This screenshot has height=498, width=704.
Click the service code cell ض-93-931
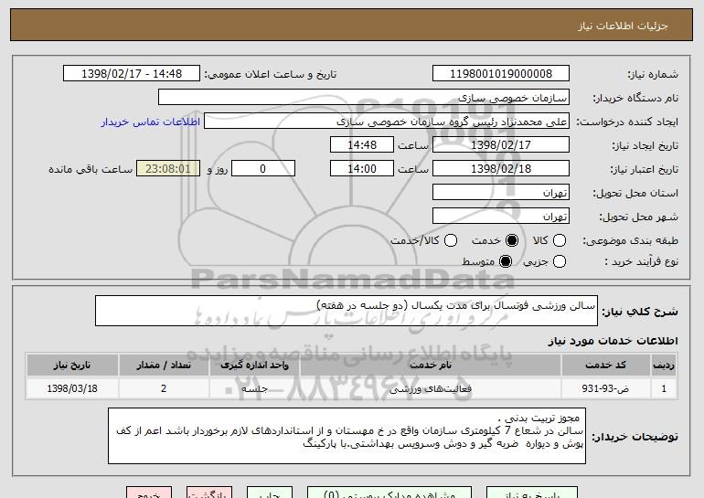605,388
